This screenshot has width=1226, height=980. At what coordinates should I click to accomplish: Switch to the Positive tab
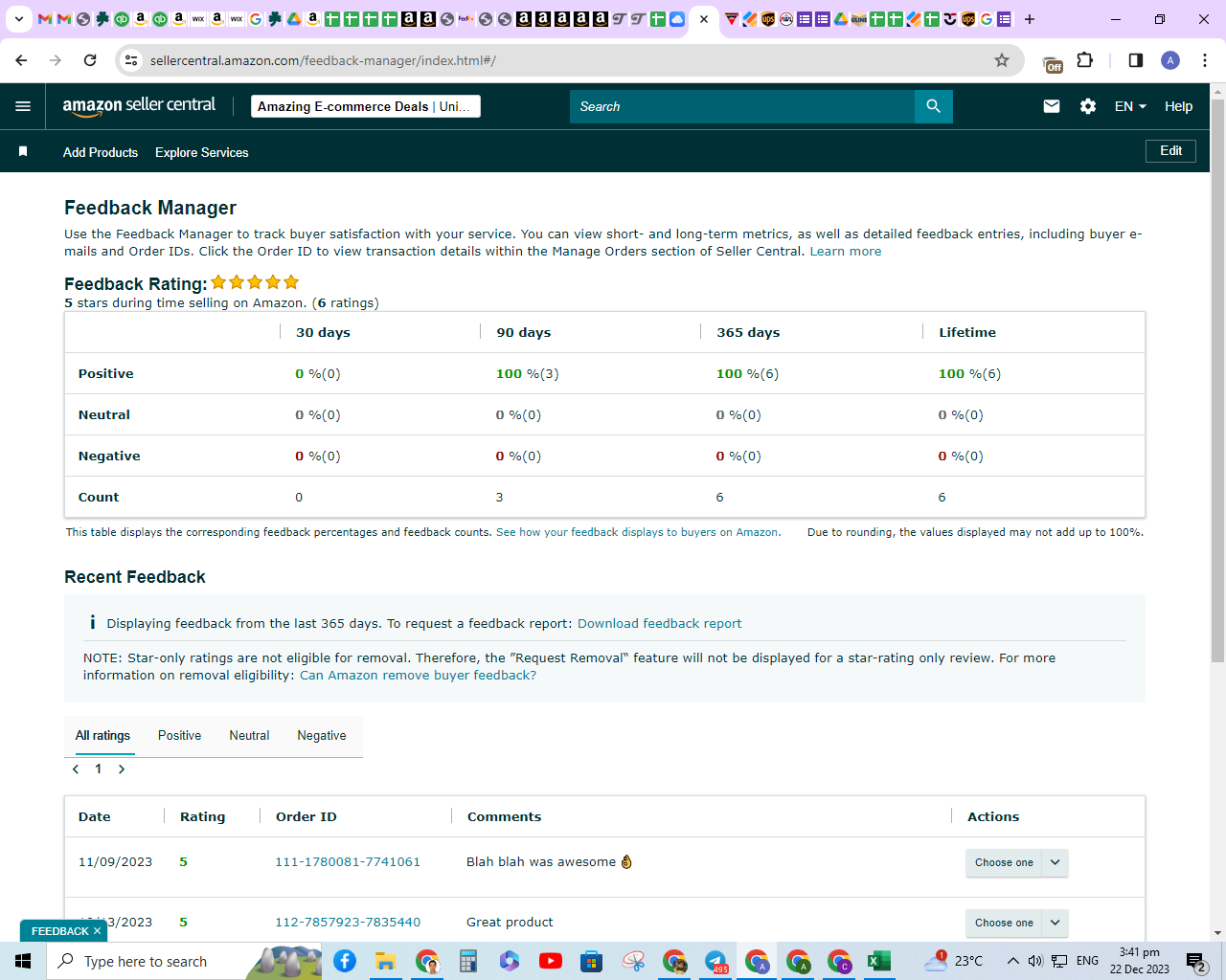pyautogui.click(x=179, y=735)
